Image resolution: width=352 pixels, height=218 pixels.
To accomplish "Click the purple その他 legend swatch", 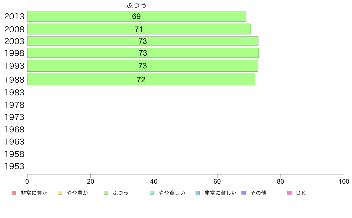I will point(244,193).
